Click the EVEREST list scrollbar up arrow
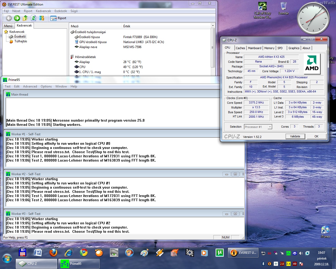 [x=213, y=25]
